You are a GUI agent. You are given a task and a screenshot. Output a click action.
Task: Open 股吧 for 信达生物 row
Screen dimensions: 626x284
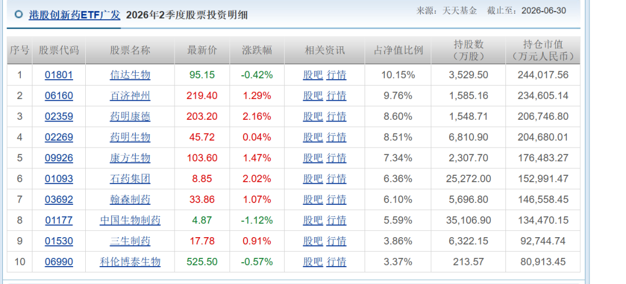(312, 75)
